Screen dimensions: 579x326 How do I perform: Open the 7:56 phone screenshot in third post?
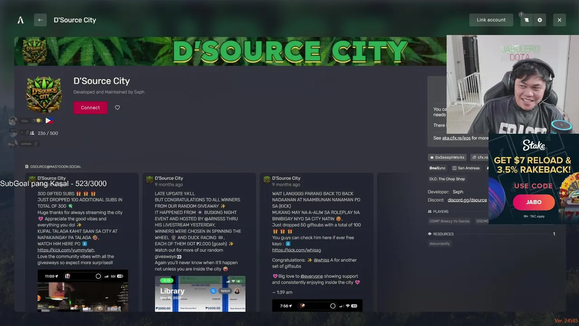(317, 306)
